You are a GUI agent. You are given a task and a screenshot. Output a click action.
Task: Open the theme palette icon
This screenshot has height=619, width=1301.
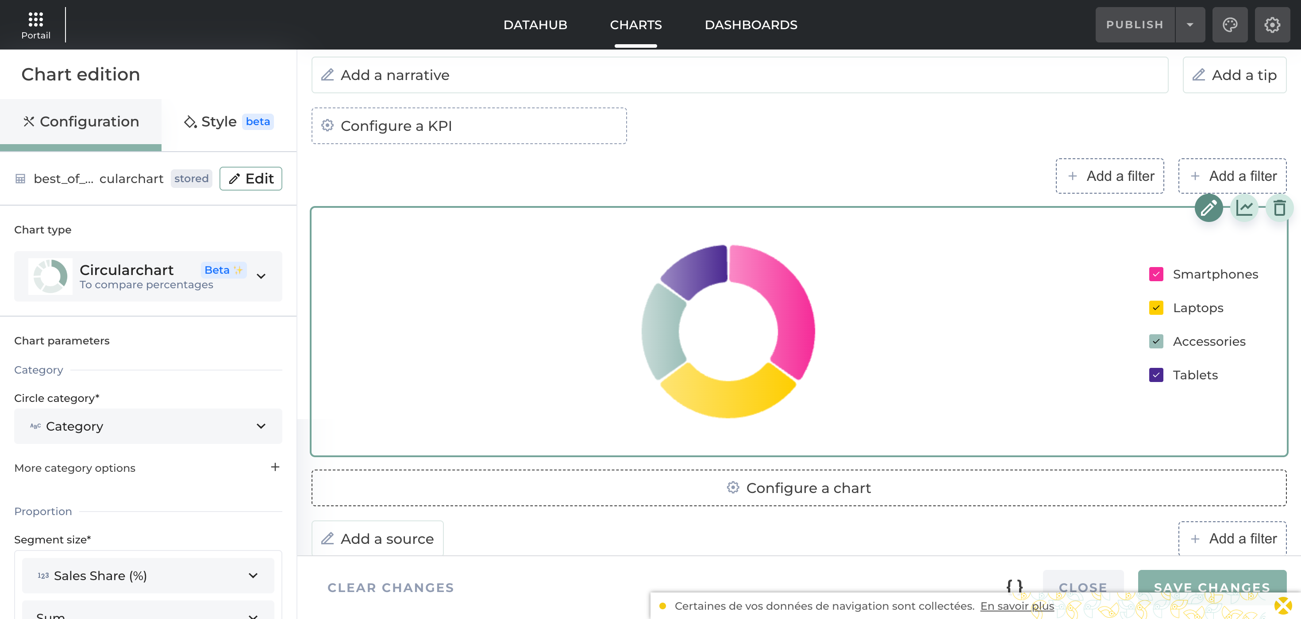click(x=1230, y=25)
